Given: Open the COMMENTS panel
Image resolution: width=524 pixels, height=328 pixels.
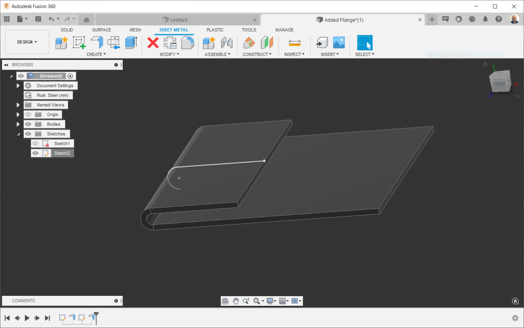Looking at the screenshot, I should click(23, 301).
